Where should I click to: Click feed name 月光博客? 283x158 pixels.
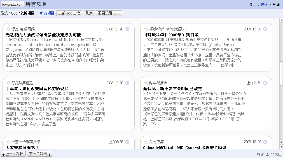156,142
